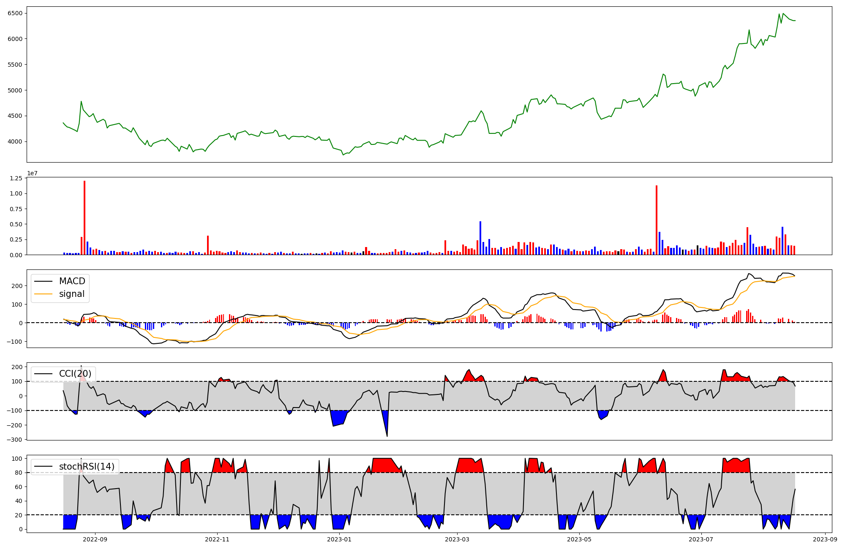Click the 1e7 volume scale annotation
Screen dimensions: 845x549
[32, 174]
